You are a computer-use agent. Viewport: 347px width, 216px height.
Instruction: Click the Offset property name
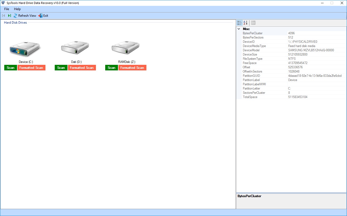pyautogui.click(x=247, y=67)
